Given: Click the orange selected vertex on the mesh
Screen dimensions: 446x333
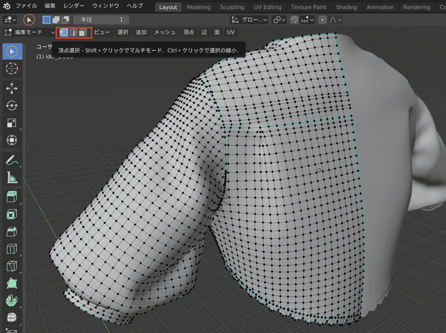Looking at the screenshot, I should click(319, 170).
